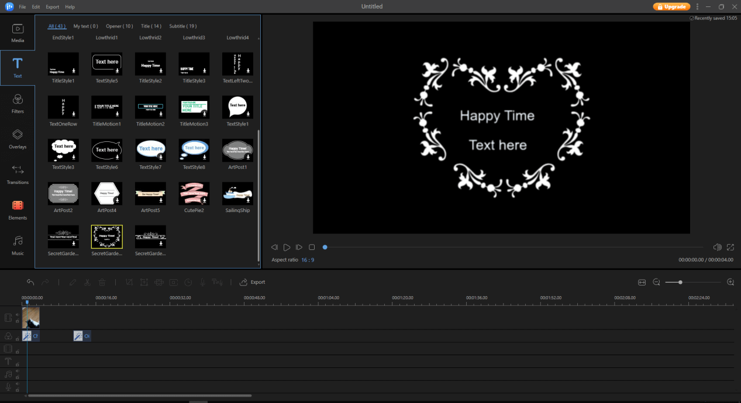Select the ArtPost1 text template thumbnail
The image size is (741, 403).
pyautogui.click(x=237, y=151)
